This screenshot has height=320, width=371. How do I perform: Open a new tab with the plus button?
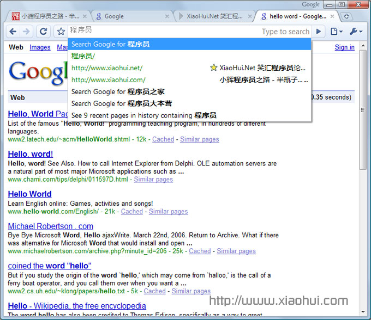click(346, 16)
